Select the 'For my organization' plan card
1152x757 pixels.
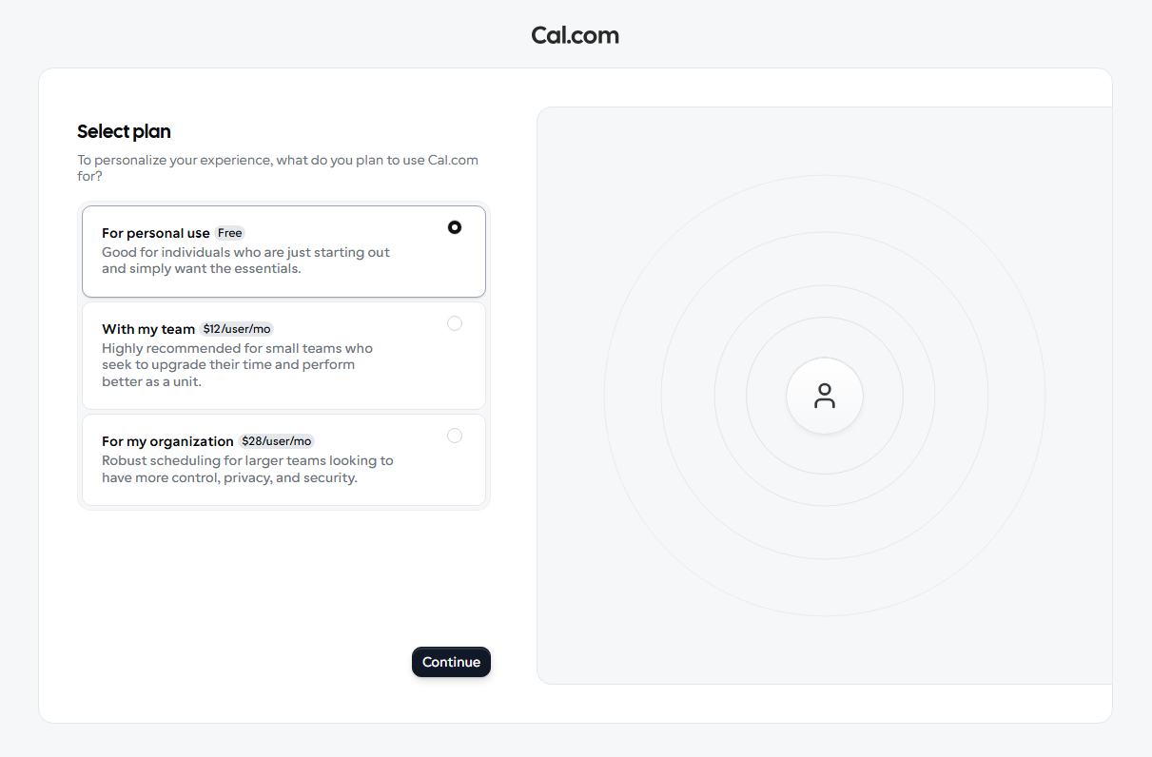283,459
